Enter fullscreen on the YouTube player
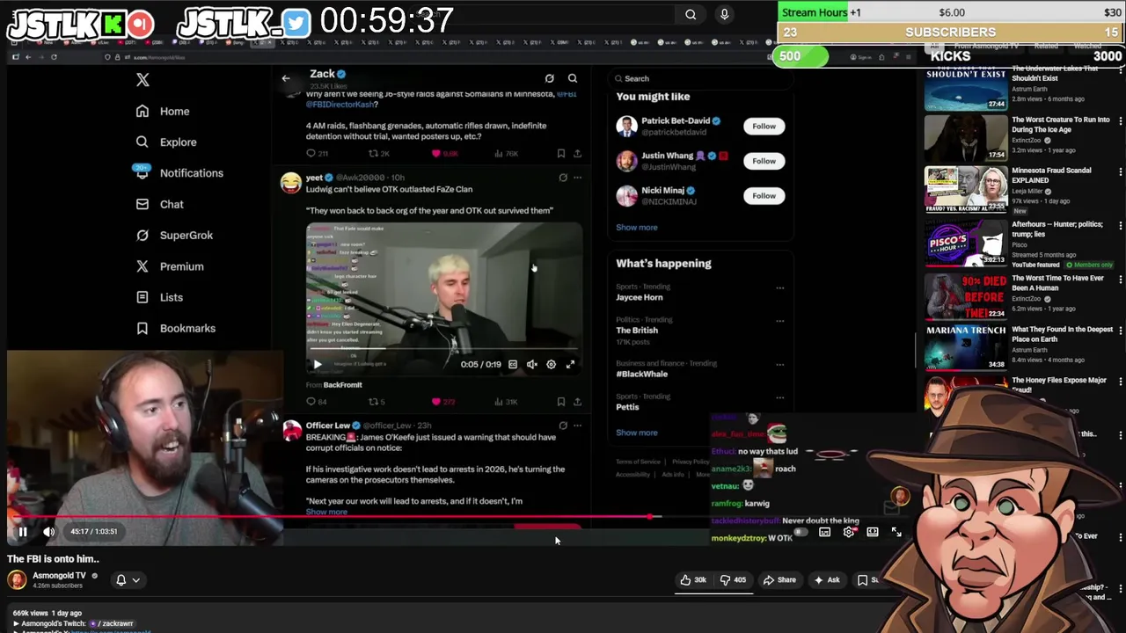The width and height of the screenshot is (1126, 633). (896, 532)
